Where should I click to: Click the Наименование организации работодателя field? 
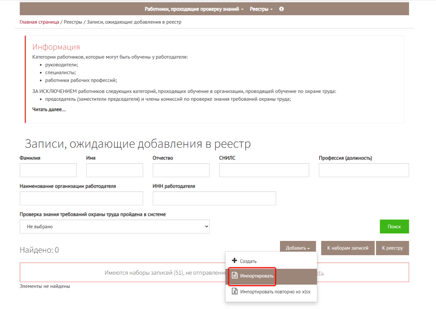[81, 198]
